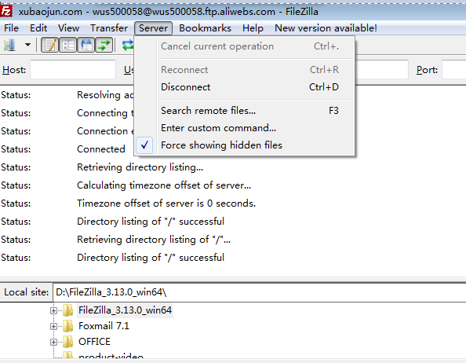This screenshot has height=363, width=466.
Task: Click New version available! menu
Action: pos(326,28)
